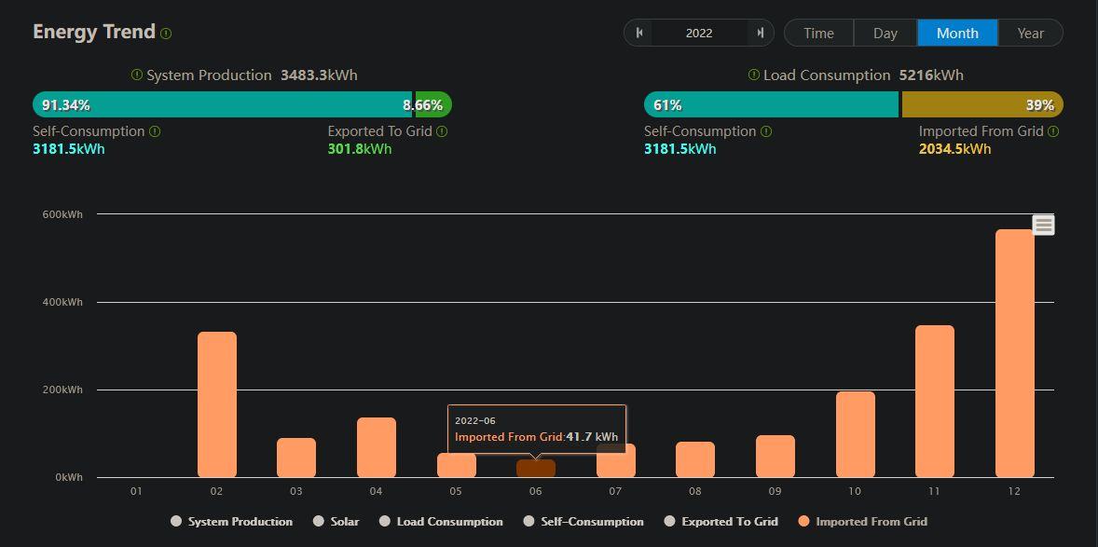Click info icon beside System Production
The image size is (1098, 547).
pyautogui.click(x=136, y=75)
